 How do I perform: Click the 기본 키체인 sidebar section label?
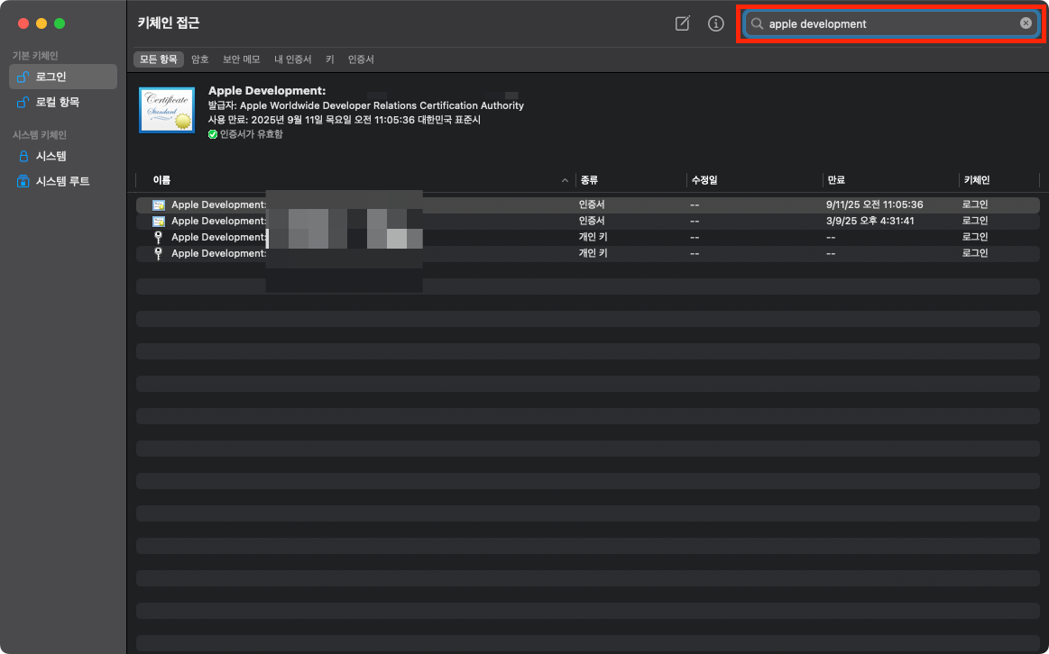pyautogui.click(x=35, y=56)
